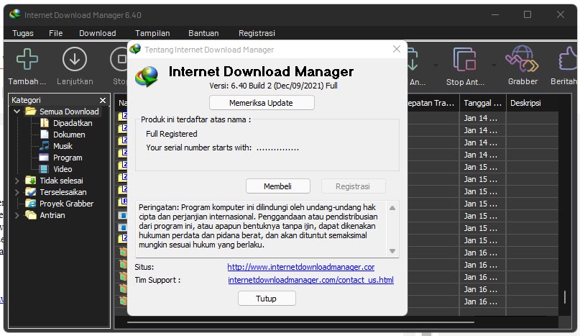This screenshot has width=580, height=336.
Task: Select the Musik category label
Action: click(63, 146)
